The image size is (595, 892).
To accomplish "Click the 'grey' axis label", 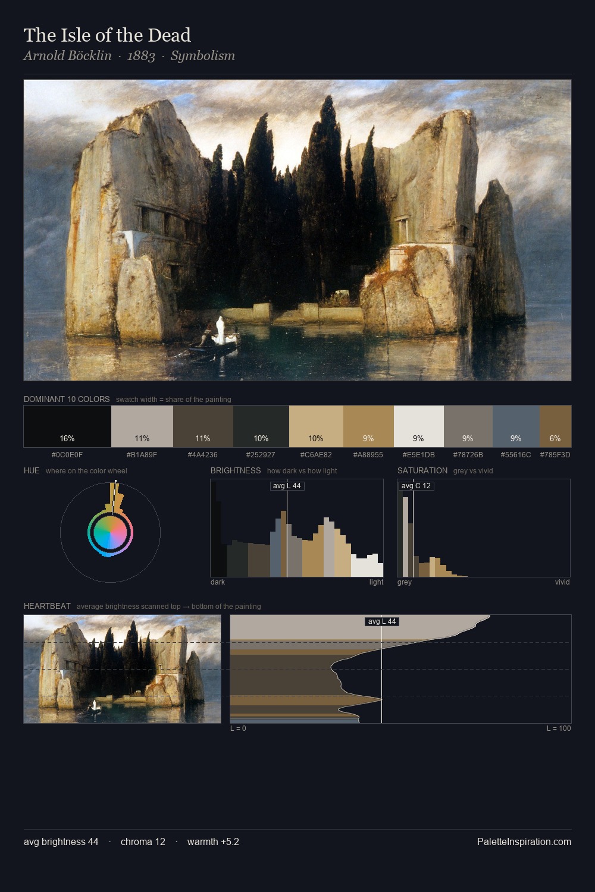I will coord(405,582).
